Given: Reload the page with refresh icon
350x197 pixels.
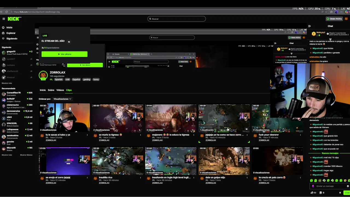Looking at the screenshot, I should coord(7,12).
